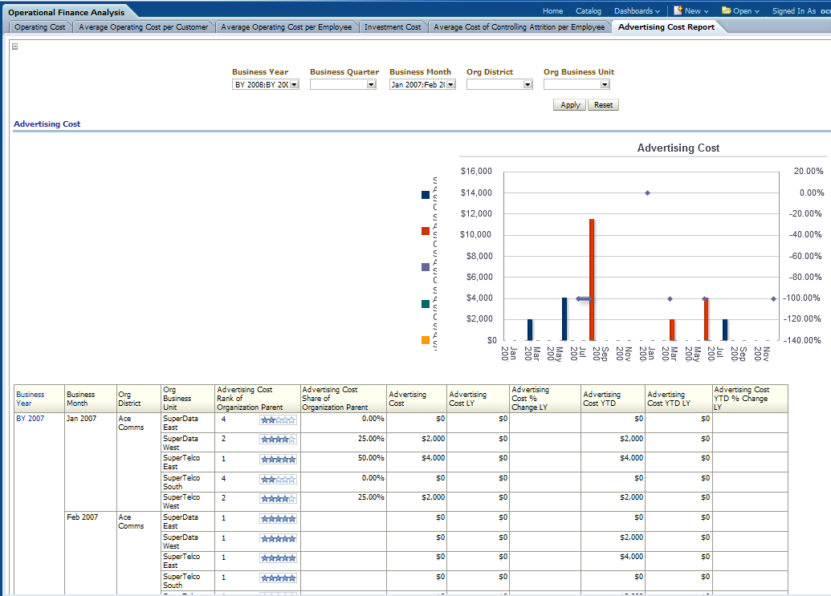Click the Apply button
Viewport: 831px width, 596px height.
570,105
